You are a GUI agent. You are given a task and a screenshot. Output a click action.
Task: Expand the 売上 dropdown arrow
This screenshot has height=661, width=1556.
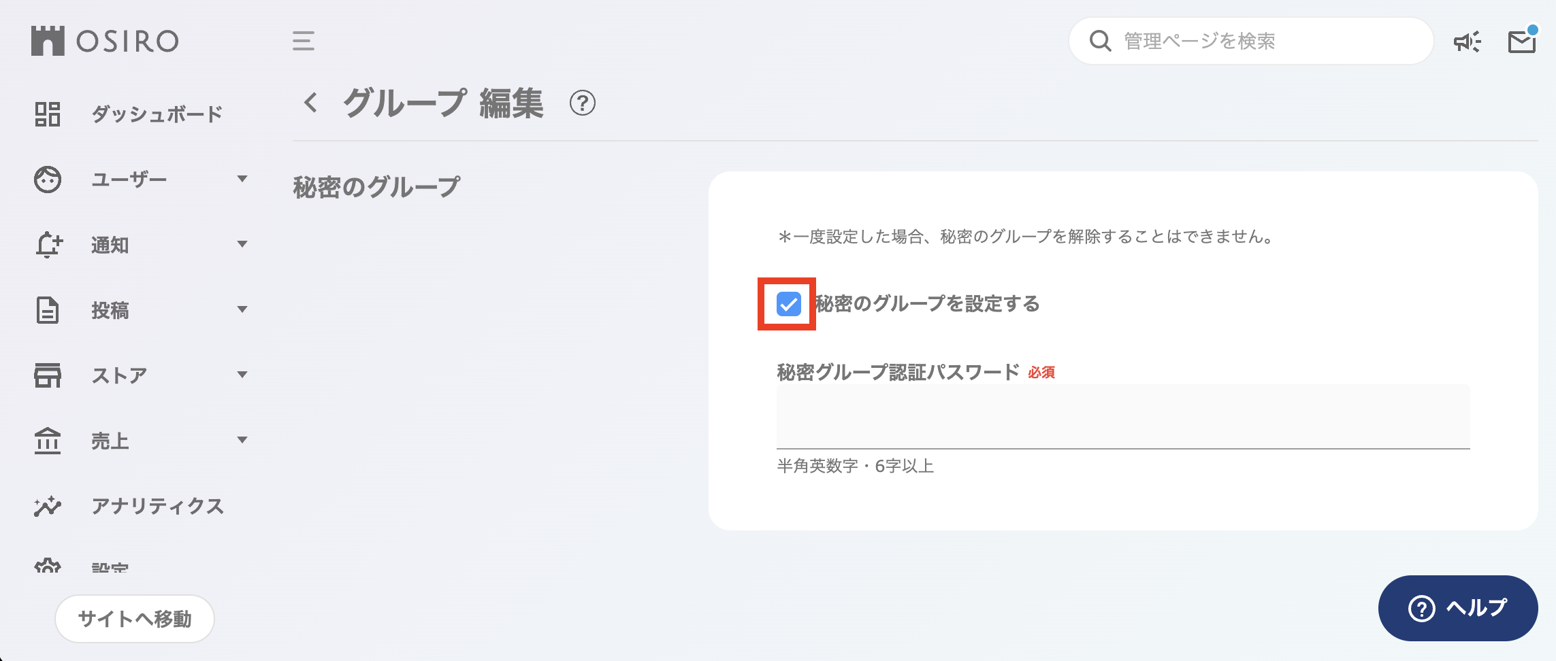tap(242, 440)
